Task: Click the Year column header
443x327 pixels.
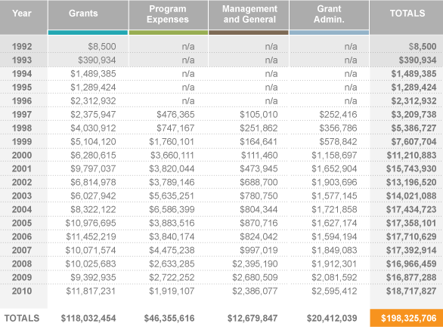Action: [x=22, y=14]
